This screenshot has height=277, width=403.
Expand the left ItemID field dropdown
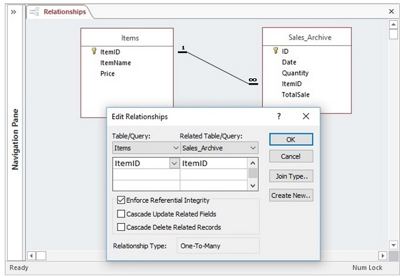pyautogui.click(x=174, y=163)
